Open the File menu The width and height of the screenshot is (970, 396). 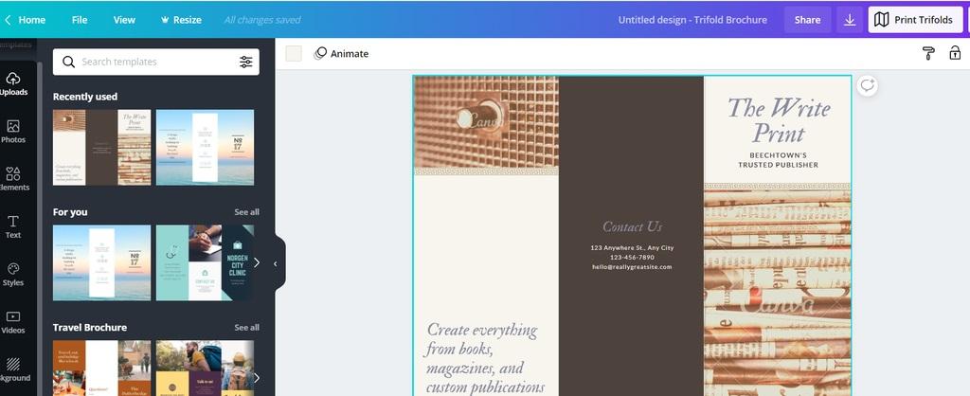tap(80, 20)
